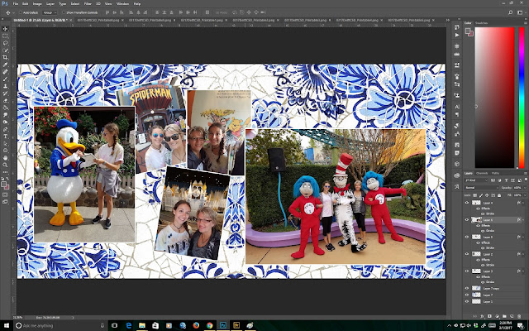
Task: Click the Cortana Ask me anything box
Action: (60, 325)
